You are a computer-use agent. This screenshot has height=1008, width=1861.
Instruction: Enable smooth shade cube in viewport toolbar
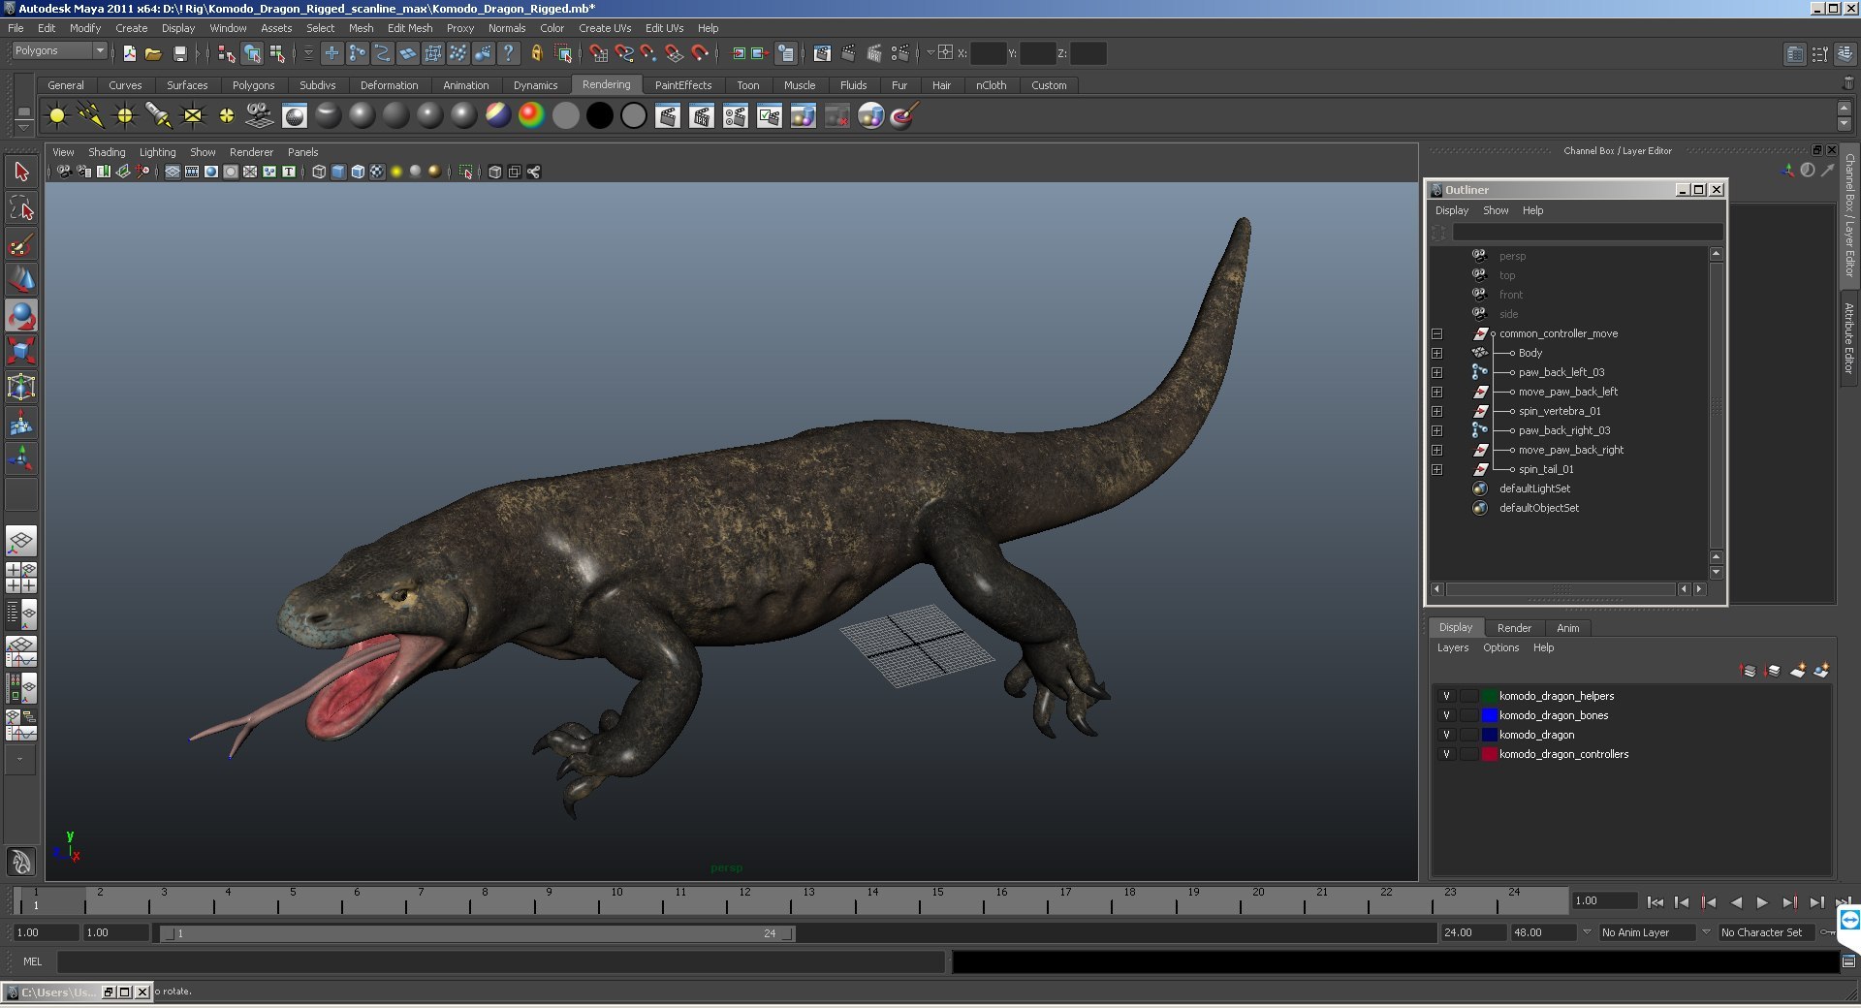click(x=338, y=172)
